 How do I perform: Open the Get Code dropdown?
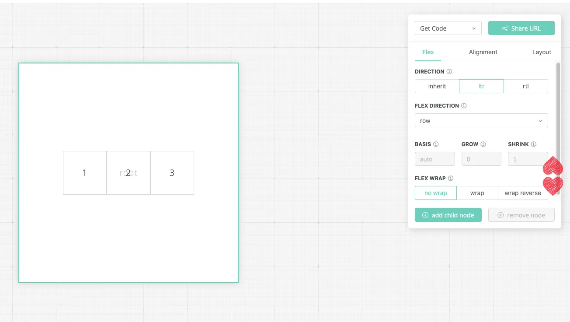click(x=448, y=28)
